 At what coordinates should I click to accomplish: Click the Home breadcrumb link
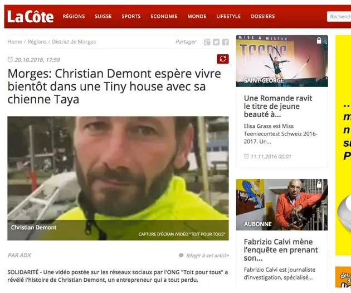[x=14, y=42]
